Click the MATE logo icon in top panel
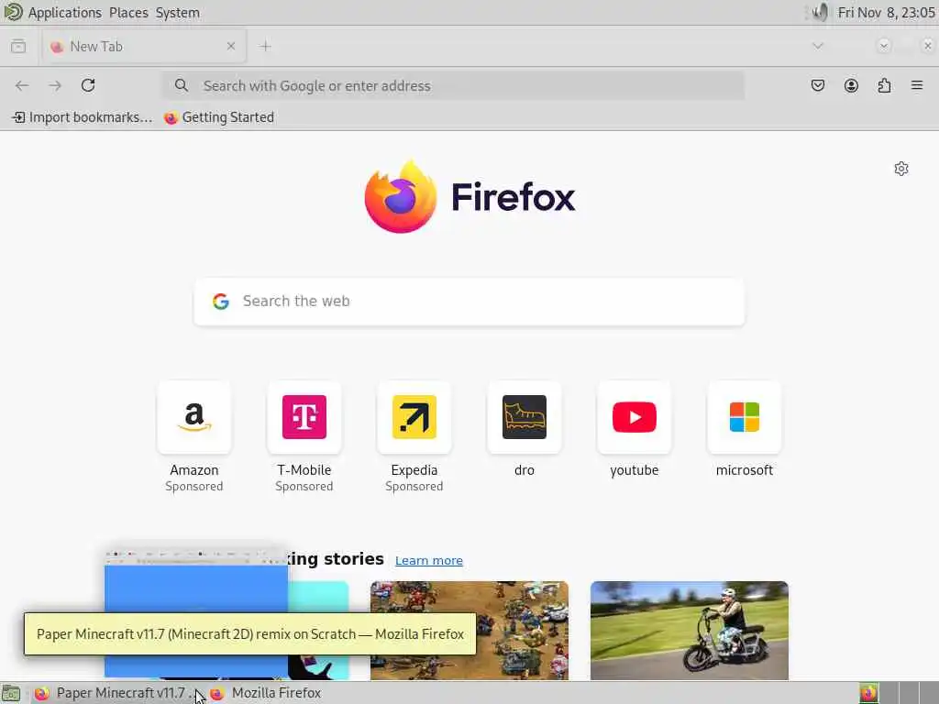The image size is (939, 704). 13,12
